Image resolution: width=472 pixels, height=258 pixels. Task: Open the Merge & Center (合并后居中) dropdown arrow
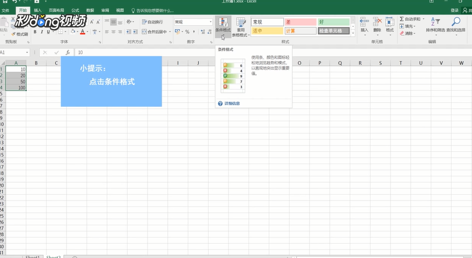(170, 32)
